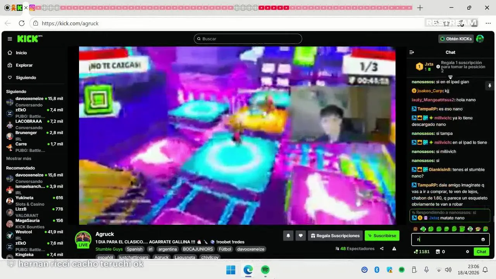Open recommended channel MagaSauria
This screenshot has height=279, width=496.
pos(34,223)
